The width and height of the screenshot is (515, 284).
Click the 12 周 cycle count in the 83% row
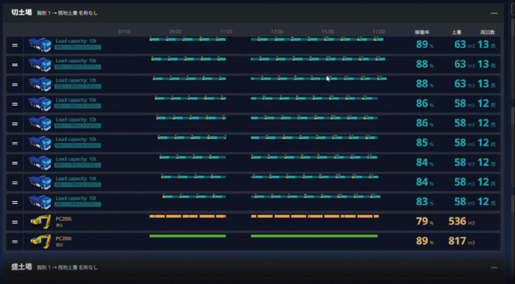pyautogui.click(x=487, y=202)
